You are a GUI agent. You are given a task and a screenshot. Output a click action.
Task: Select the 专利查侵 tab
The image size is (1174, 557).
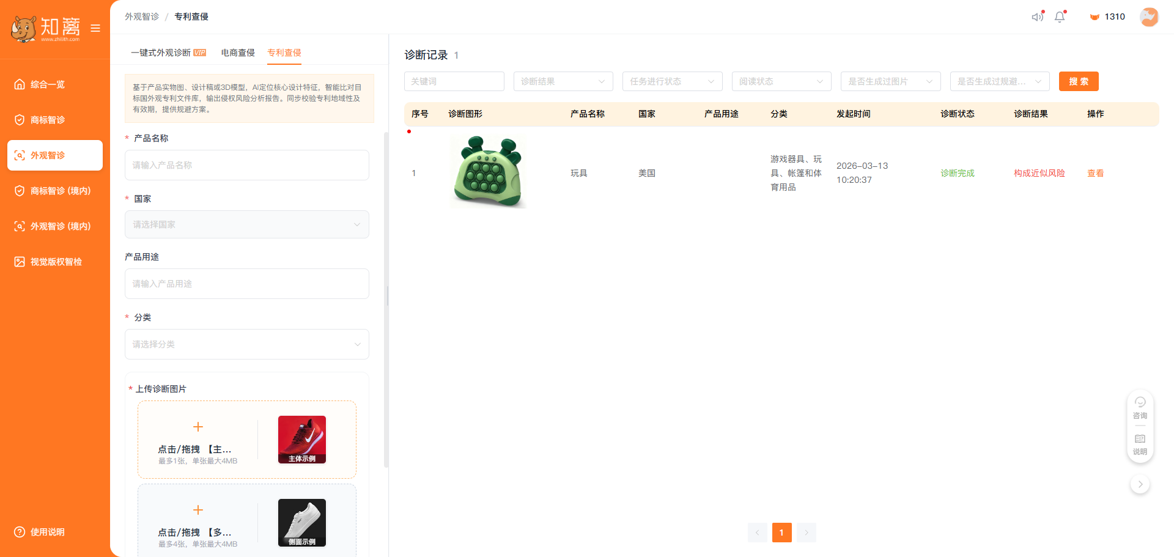click(x=284, y=53)
